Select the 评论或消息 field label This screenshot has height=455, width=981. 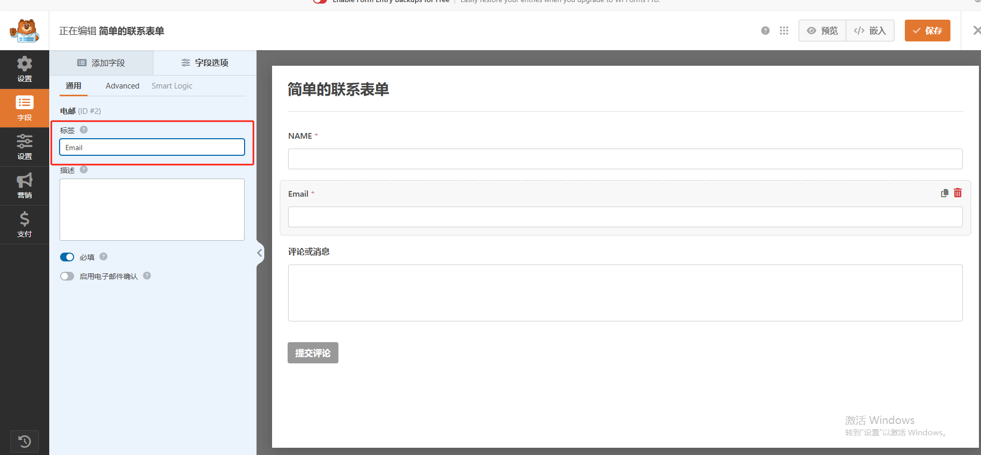point(309,252)
